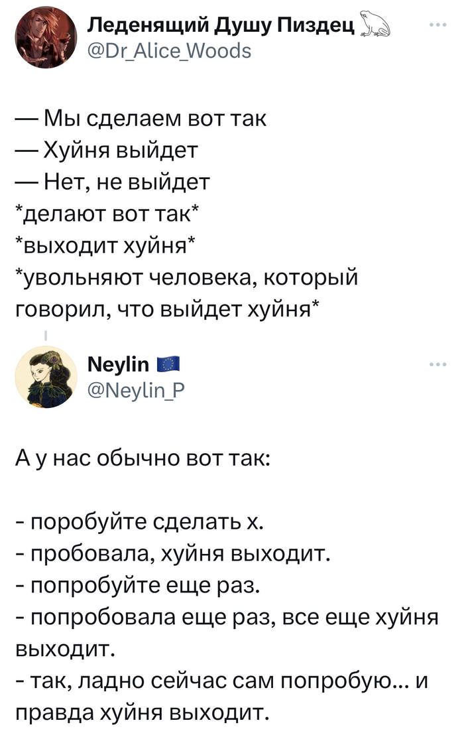Image resolution: width=464 pixels, height=745 pixels.
Task: Click the Neylin display name
Action: [119, 364]
